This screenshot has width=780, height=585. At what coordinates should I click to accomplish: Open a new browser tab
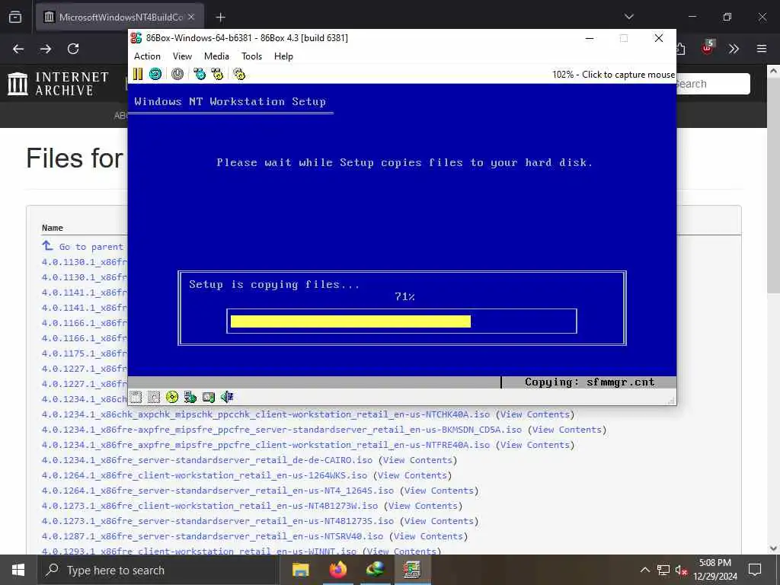(x=220, y=18)
